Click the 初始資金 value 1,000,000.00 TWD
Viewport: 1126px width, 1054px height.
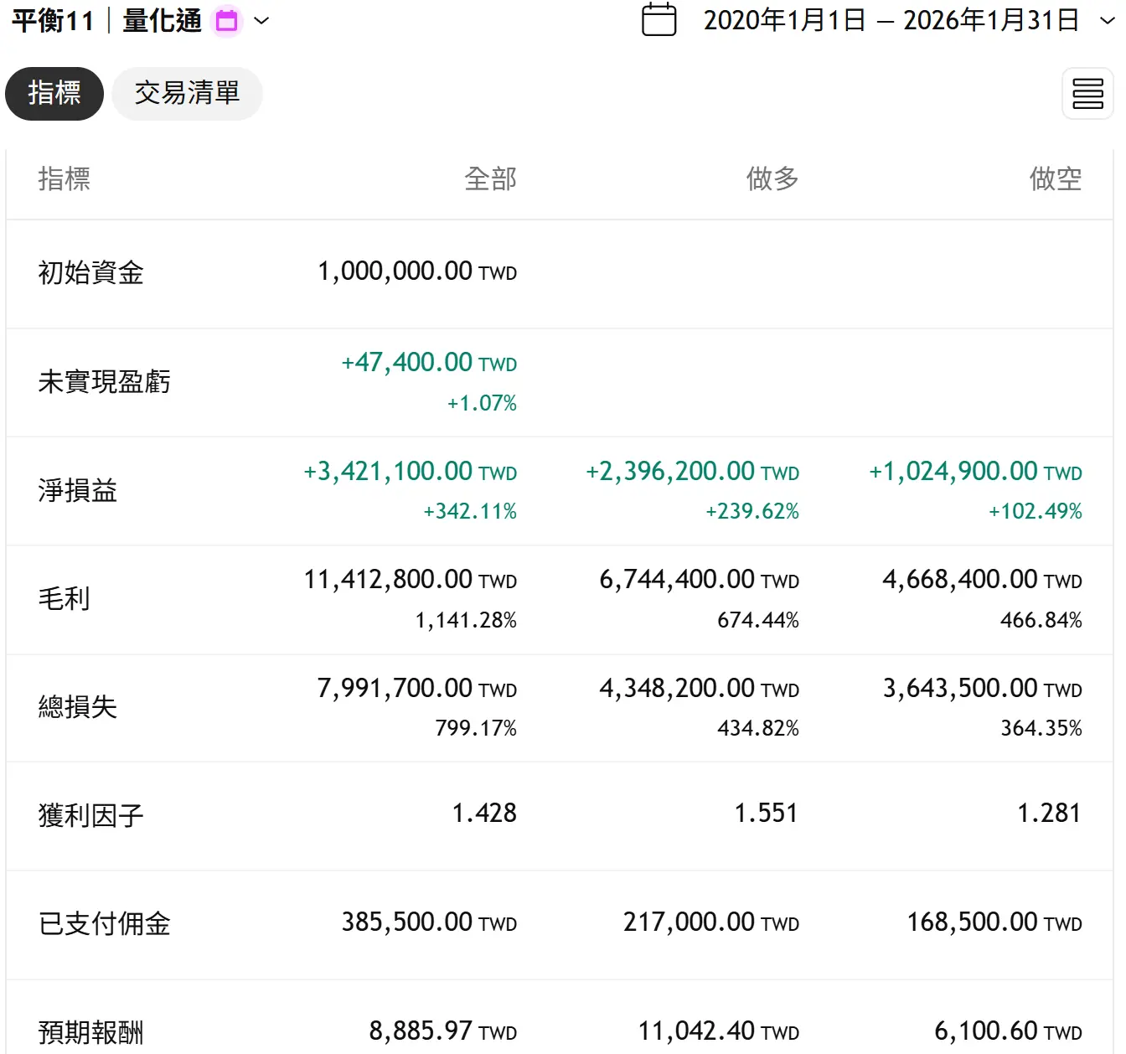pos(416,271)
